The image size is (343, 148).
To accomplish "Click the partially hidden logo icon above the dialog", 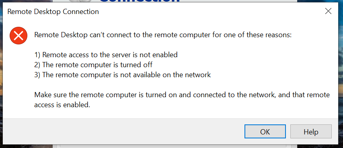I will pyautogui.click(x=80, y=1).
